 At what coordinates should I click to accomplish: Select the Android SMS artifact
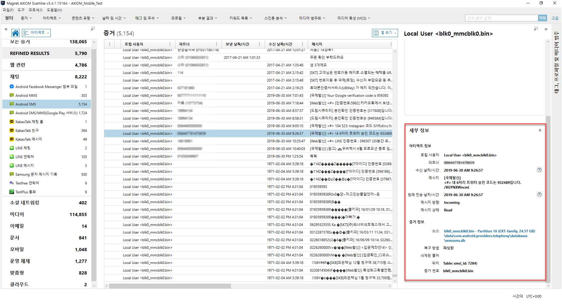[x=47, y=104]
